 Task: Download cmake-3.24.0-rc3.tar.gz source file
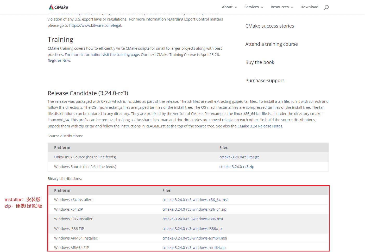click(239, 157)
